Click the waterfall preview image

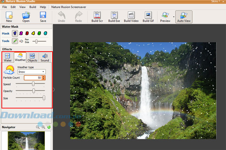pyautogui.click(x=143, y=90)
